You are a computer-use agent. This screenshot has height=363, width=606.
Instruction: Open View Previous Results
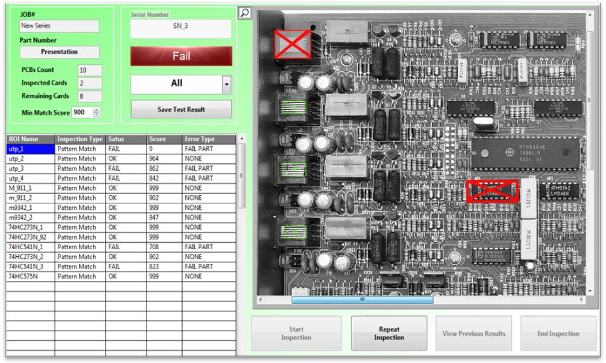pyautogui.click(x=474, y=333)
